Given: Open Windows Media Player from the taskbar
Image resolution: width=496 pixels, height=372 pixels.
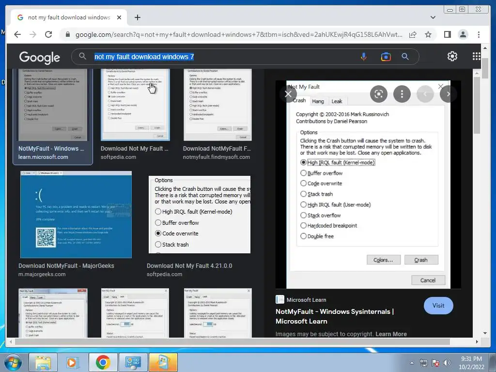Looking at the screenshot, I should click(x=73, y=362).
